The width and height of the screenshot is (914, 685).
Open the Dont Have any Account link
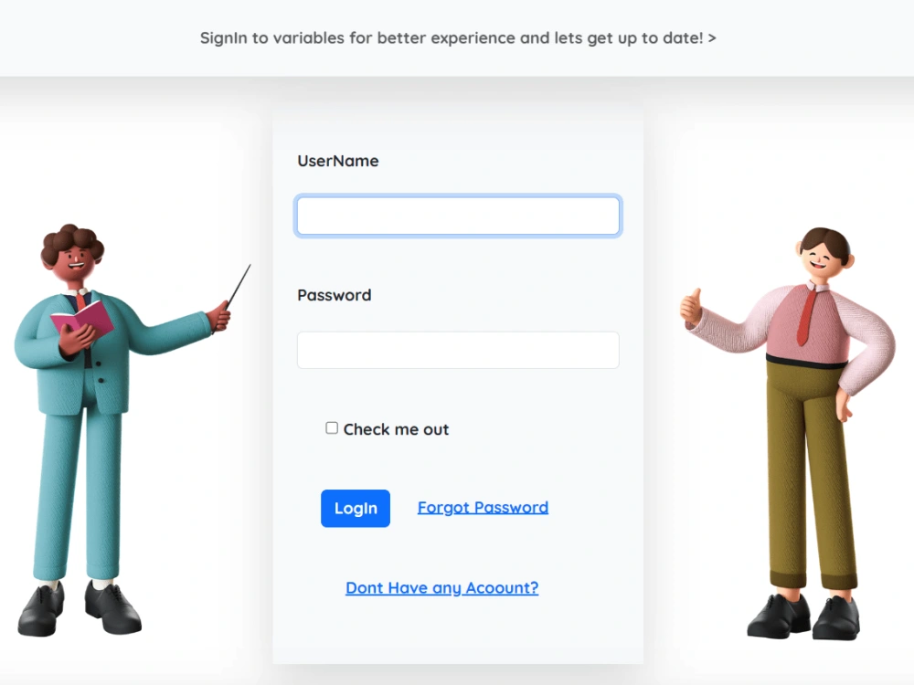(441, 587)
